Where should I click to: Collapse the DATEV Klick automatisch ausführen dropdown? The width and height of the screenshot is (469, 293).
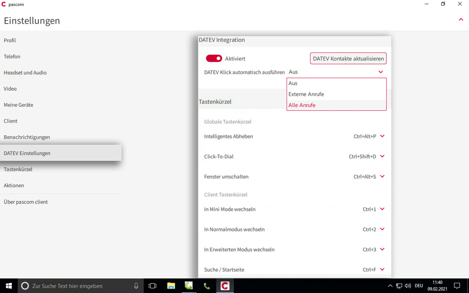(381, 72)
